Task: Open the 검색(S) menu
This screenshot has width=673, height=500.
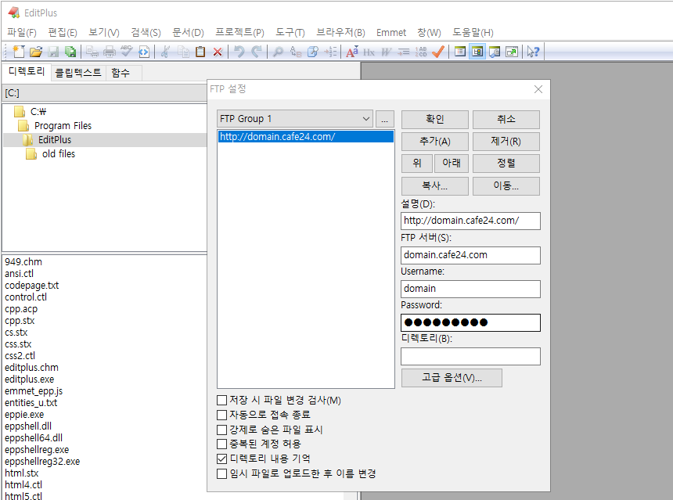Action: coord(146,32)
